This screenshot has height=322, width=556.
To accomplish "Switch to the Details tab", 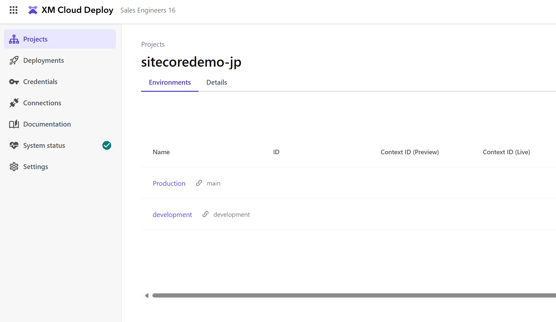I will [217, 82].
